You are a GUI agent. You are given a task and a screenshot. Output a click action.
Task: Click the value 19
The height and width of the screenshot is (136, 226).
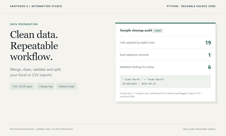pos(208,43)
